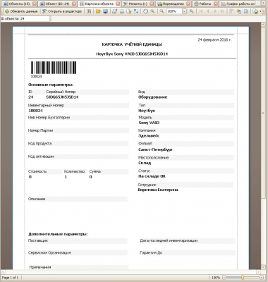This screenshot has width=268, height=282.
Task: Click the Обновить данные button
Action: pos(21,11)
